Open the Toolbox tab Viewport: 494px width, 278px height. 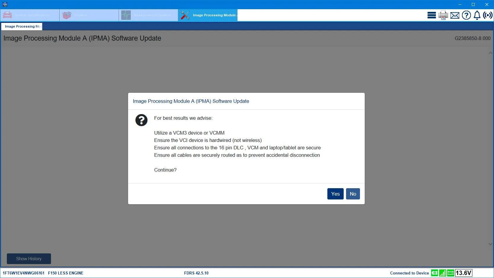click(x=89, y=15)
